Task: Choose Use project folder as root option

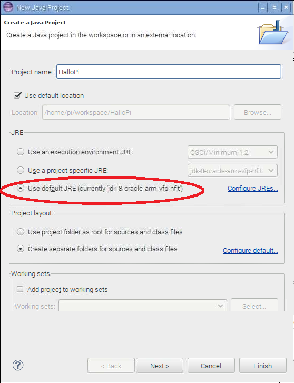Action: coord(21,232)
